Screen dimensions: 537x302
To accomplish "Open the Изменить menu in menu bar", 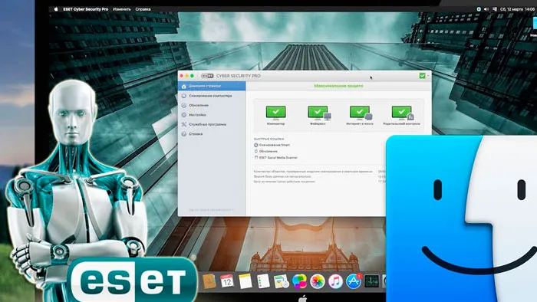I will coord(121,9).
